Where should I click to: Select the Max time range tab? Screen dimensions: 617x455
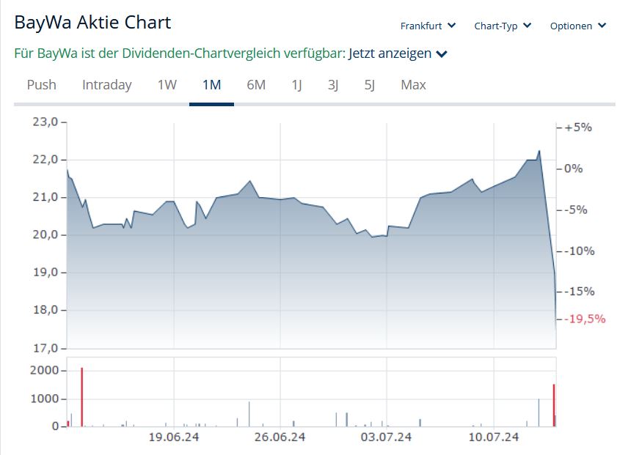[413, 85]
